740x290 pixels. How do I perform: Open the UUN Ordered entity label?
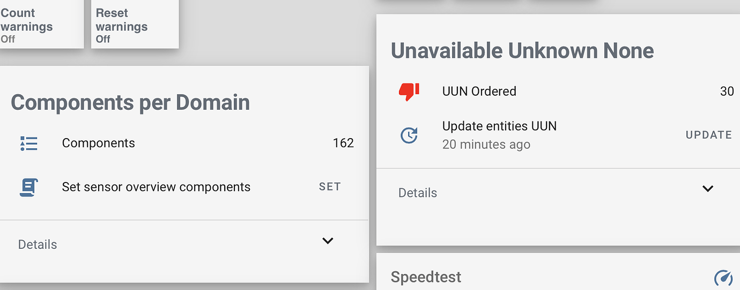[x=479, y=91]
